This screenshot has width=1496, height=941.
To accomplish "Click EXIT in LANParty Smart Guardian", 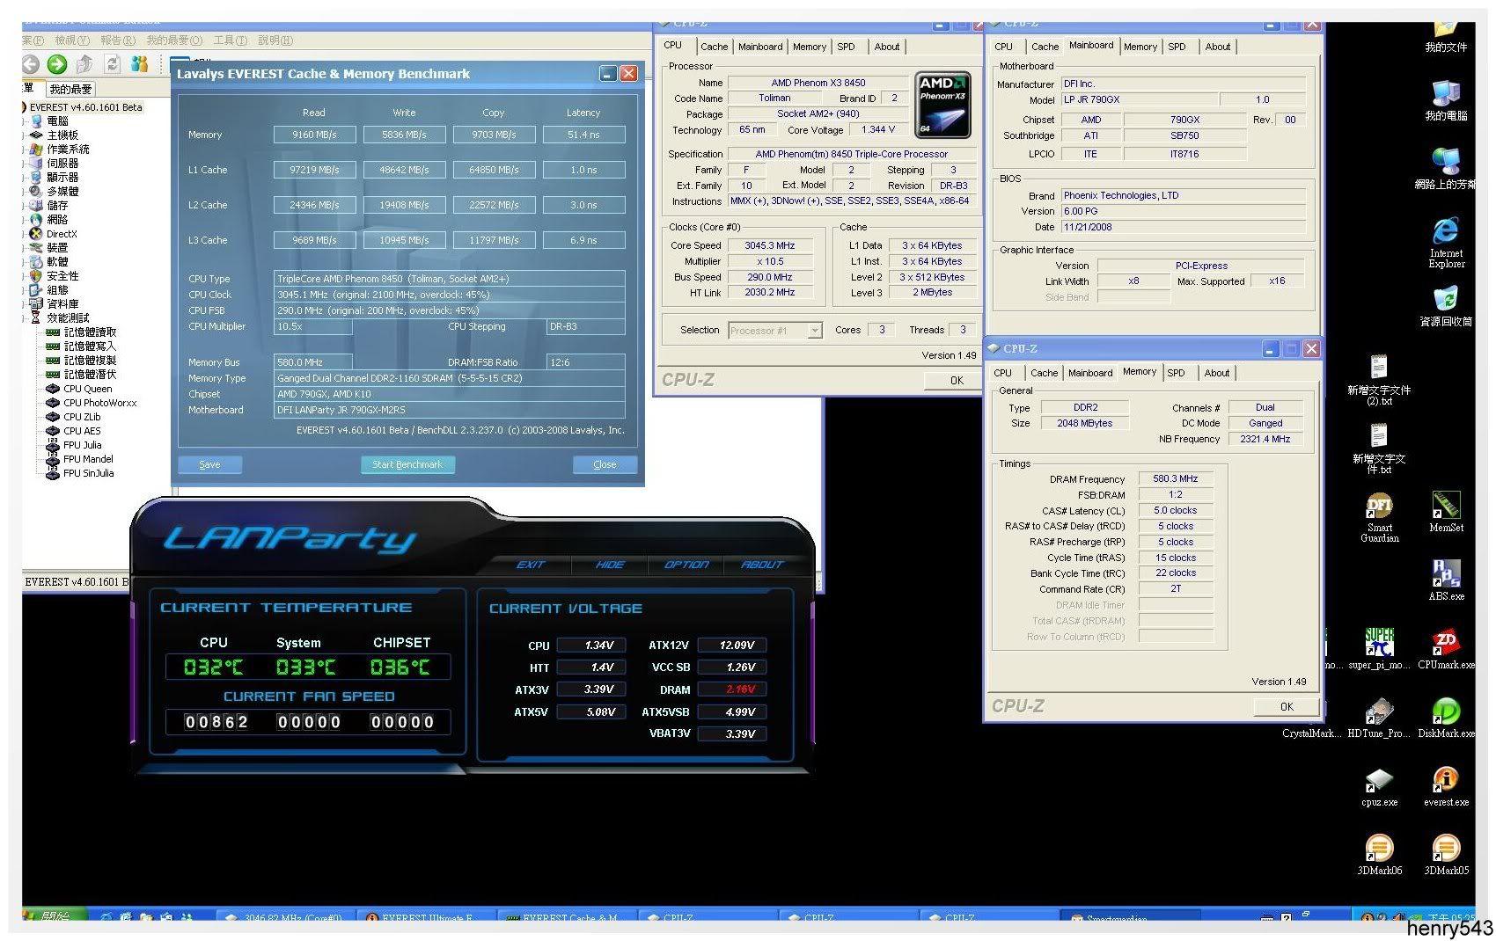I will [531, 565].
